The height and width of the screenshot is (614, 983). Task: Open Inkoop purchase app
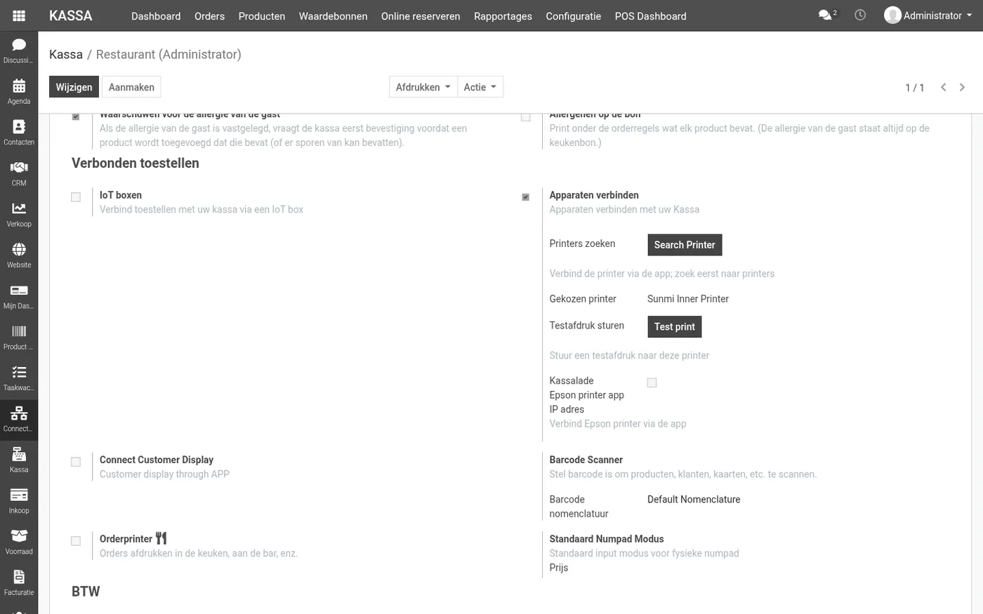(19, 501)
